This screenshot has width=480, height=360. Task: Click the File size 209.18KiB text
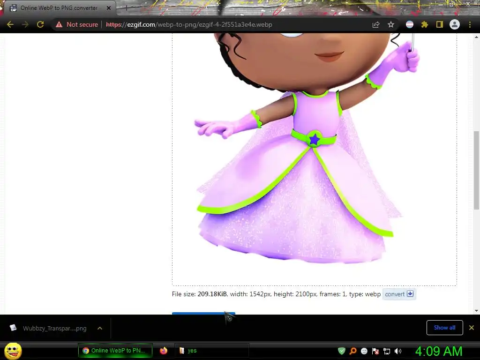(x=199, y=294)
